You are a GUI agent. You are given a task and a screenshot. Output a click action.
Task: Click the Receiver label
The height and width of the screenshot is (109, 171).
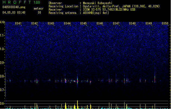[55, 10]
